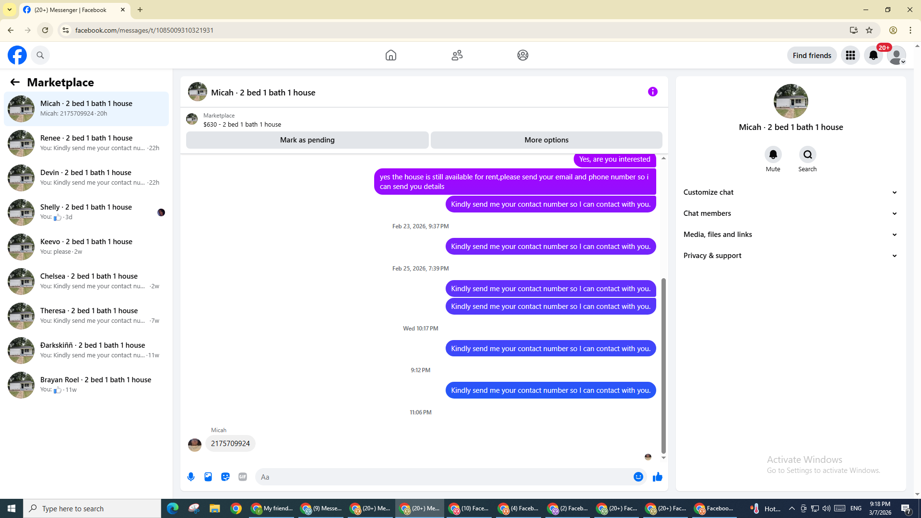This screenshot has width=921, height=518.
Task: Open the Friends tab icon
Action: coord(457,56)
